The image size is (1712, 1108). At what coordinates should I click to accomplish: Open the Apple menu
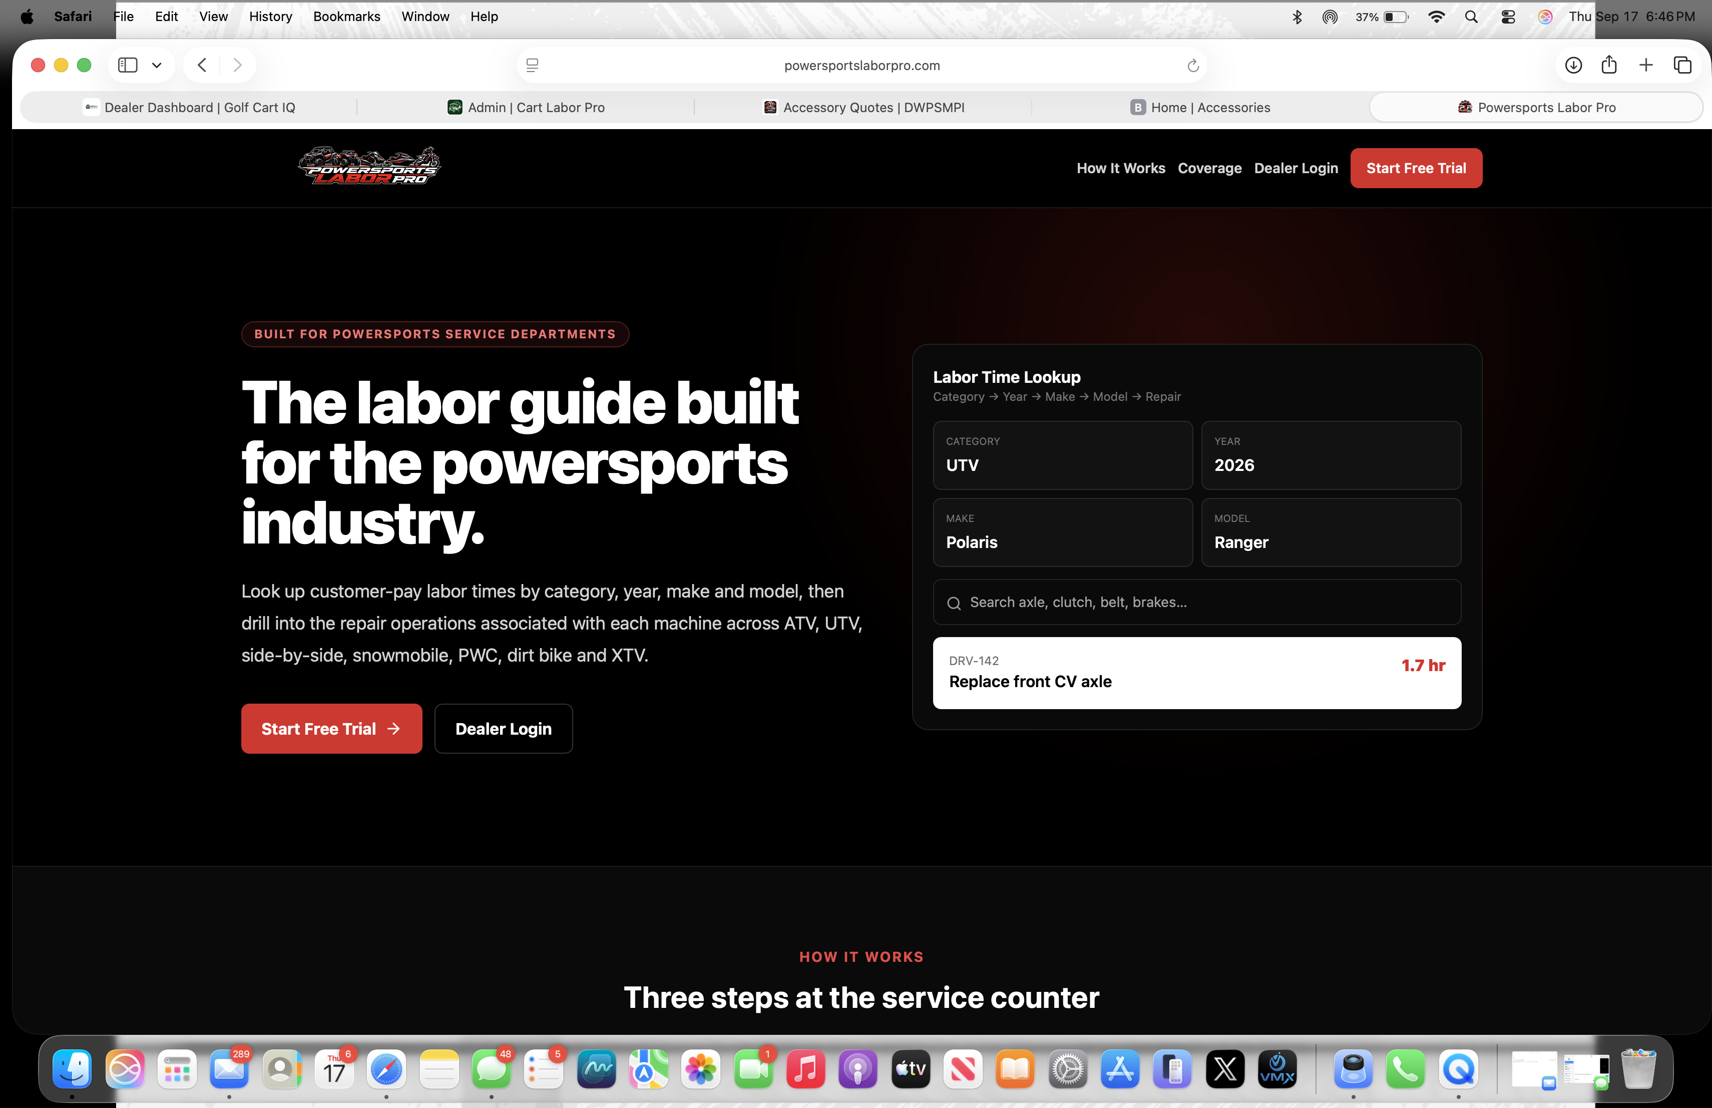tap(27, 17)
